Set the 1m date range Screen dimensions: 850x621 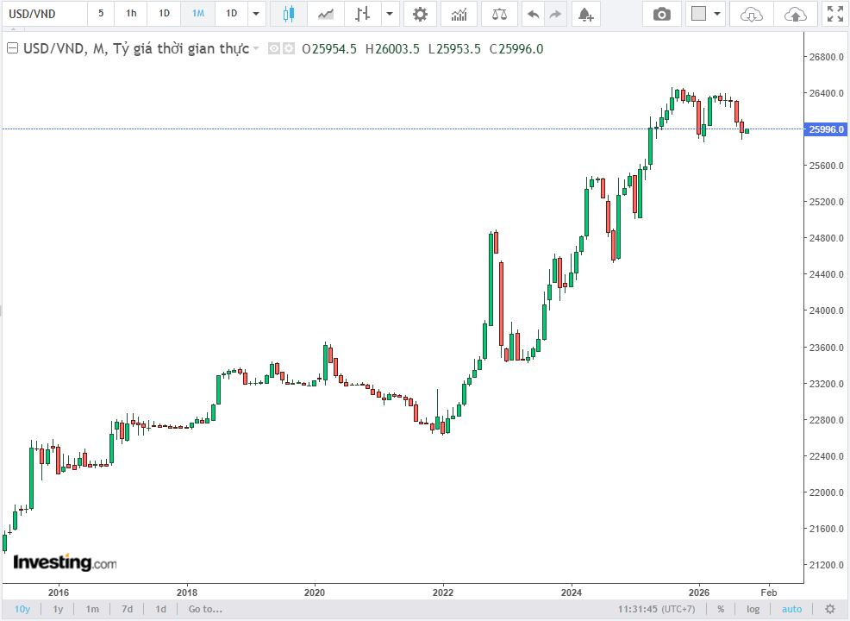[92, 609]
